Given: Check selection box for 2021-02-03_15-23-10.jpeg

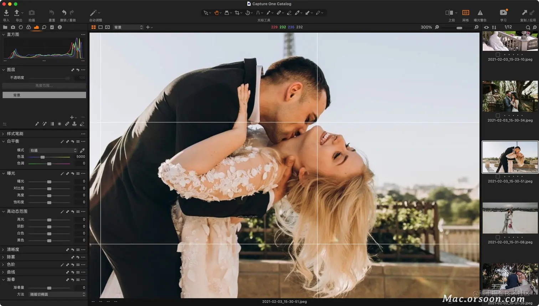Looking at the screenshot, I should pos(498,55).
